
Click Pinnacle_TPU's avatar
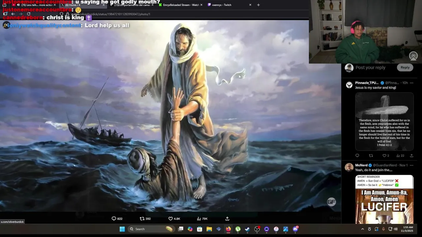click(x=349, y=85)
